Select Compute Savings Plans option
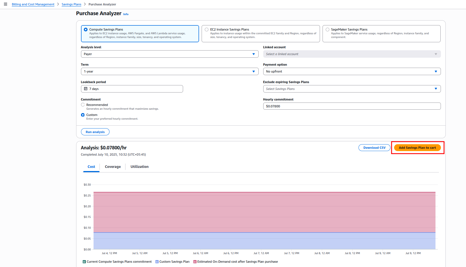Screen dimensions: 466x267 point(86,30)
